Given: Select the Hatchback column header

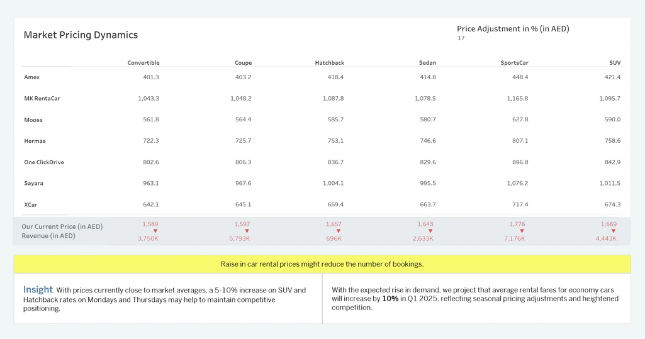Looking at the screenshot, I should (330, 63).
